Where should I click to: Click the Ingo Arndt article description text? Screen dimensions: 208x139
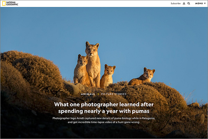pos(104,120)
